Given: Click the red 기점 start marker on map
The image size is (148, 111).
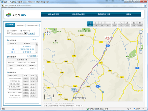Looking at the screenshot, I should 107,37.
